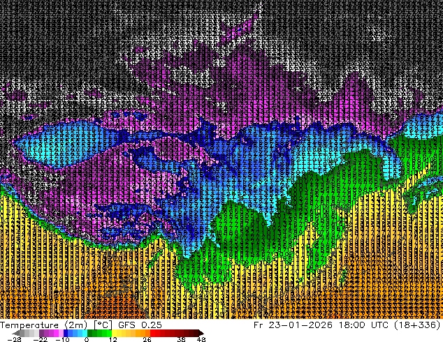Click the 'Fr 23-01-2026' forecast date

click(293, 325)
